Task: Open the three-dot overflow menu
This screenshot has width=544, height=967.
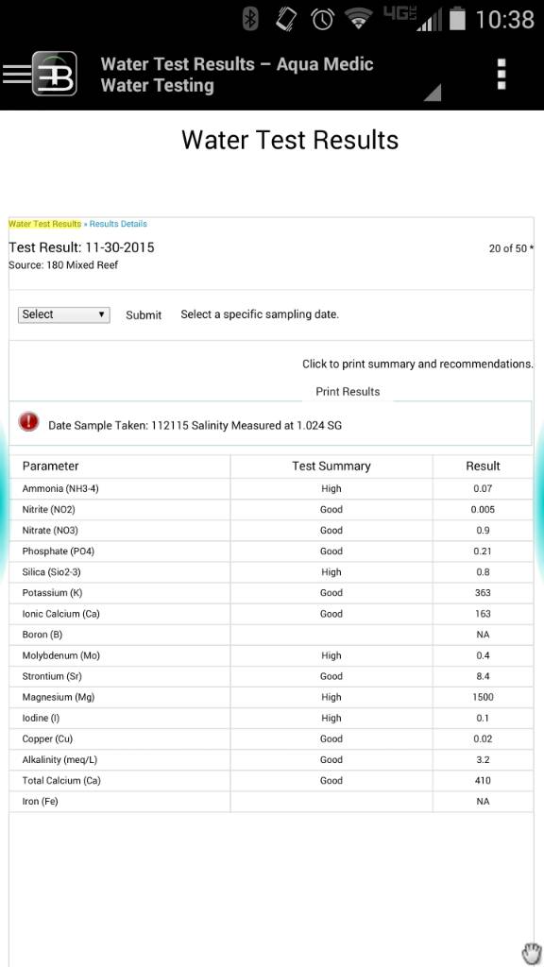Action: (x=501, y=75)
